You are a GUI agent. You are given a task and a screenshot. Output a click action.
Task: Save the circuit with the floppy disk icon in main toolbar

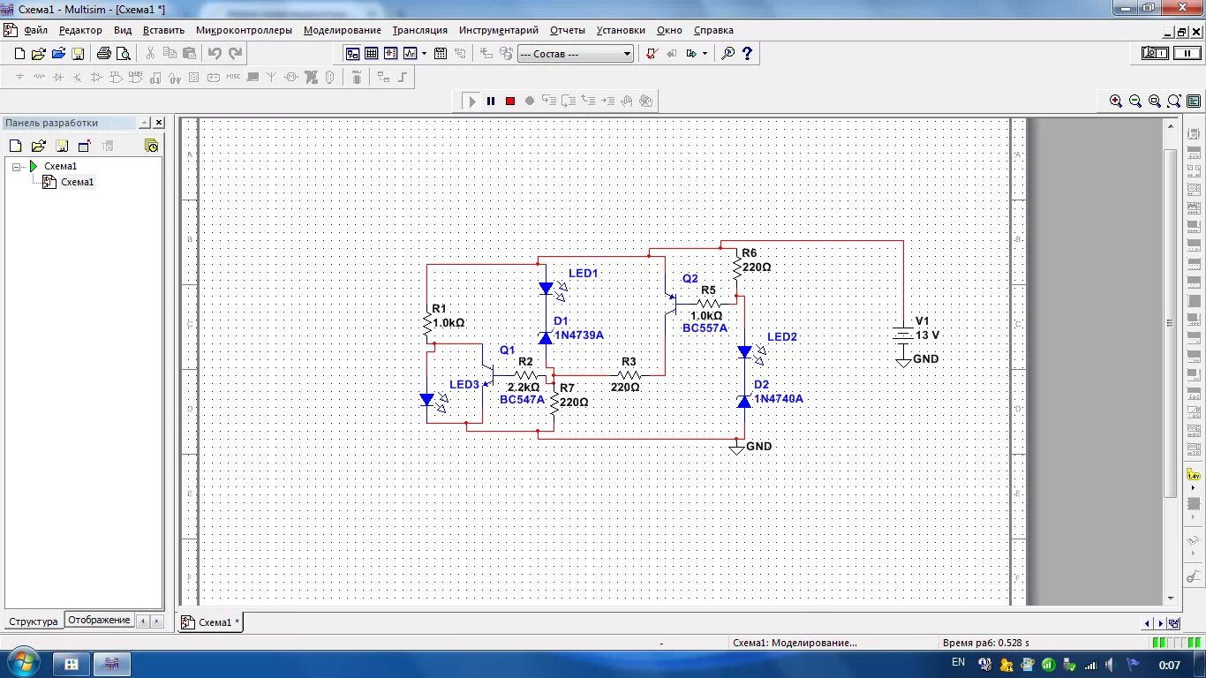click(78, 53)
